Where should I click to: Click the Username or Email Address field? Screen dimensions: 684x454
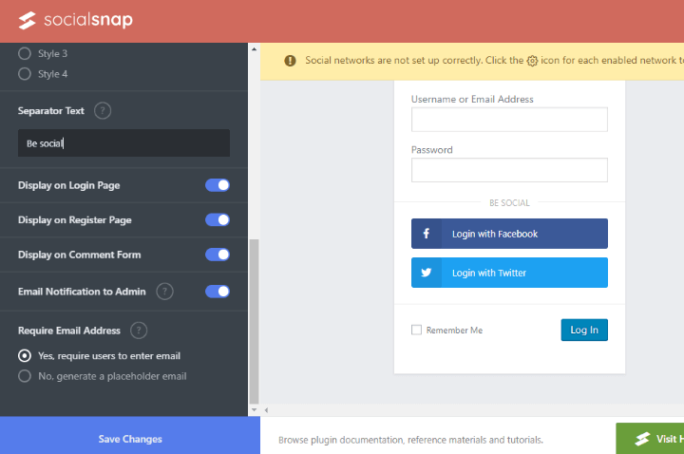pos(509,120)
